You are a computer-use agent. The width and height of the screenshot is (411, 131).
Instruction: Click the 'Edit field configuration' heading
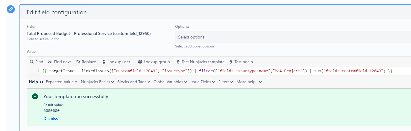(x=57, y=12)
